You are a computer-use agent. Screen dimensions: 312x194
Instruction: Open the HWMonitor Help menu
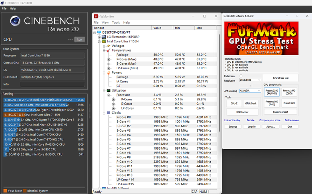pyautogui.click(x=126, y=22)
